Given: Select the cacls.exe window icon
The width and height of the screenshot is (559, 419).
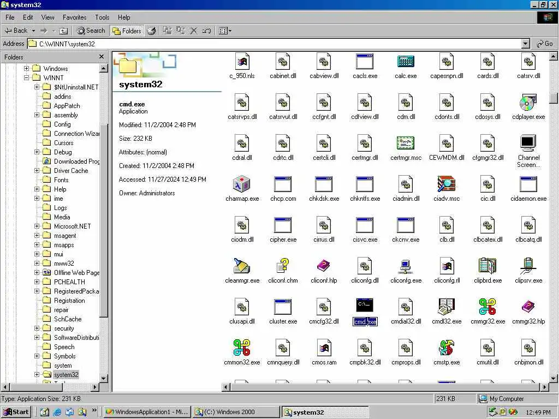Looking at the screenshot, I should coord(365,62).
